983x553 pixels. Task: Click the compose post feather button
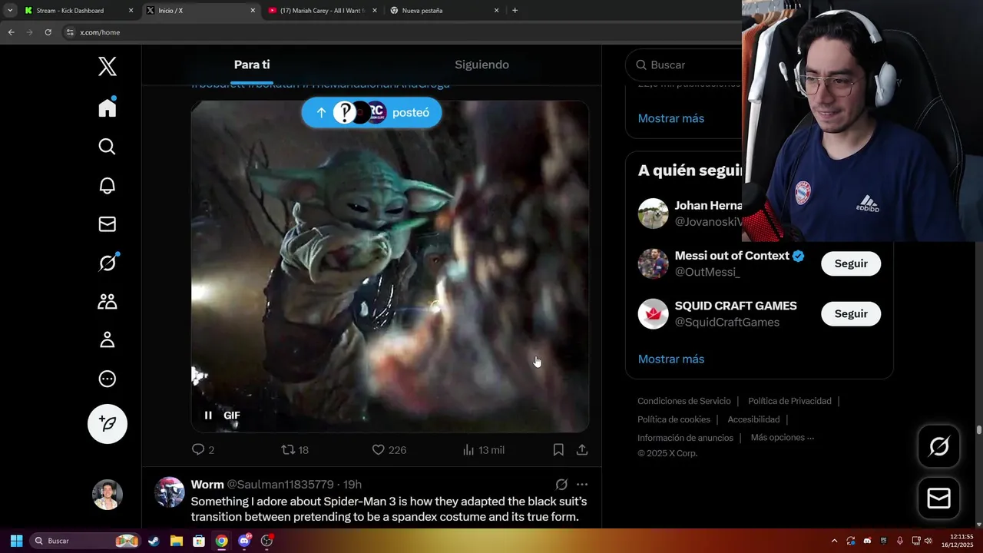coord(108,424)
